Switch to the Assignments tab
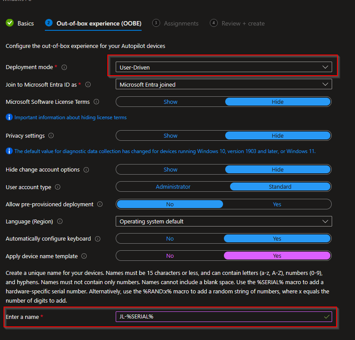 point(181,23)
